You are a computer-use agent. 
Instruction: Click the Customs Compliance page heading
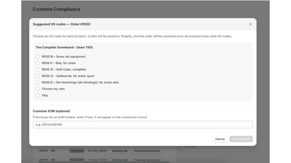57,9
